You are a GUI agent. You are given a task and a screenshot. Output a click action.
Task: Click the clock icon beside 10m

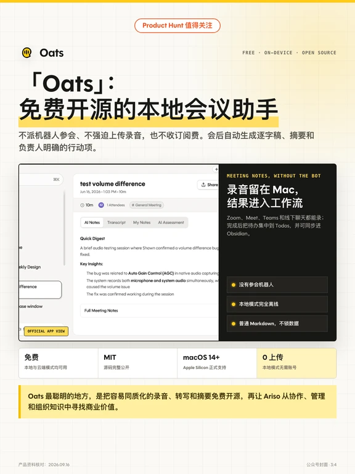click(82, 205)
